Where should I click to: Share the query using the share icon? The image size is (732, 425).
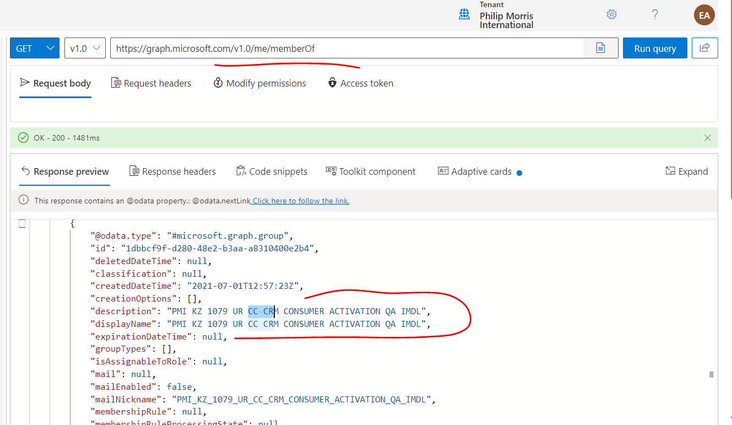pos(704,48)
